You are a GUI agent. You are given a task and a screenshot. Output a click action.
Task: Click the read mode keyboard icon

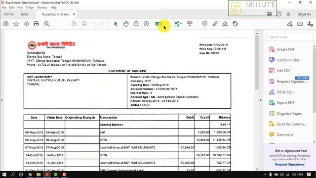[x=190, y=24]
